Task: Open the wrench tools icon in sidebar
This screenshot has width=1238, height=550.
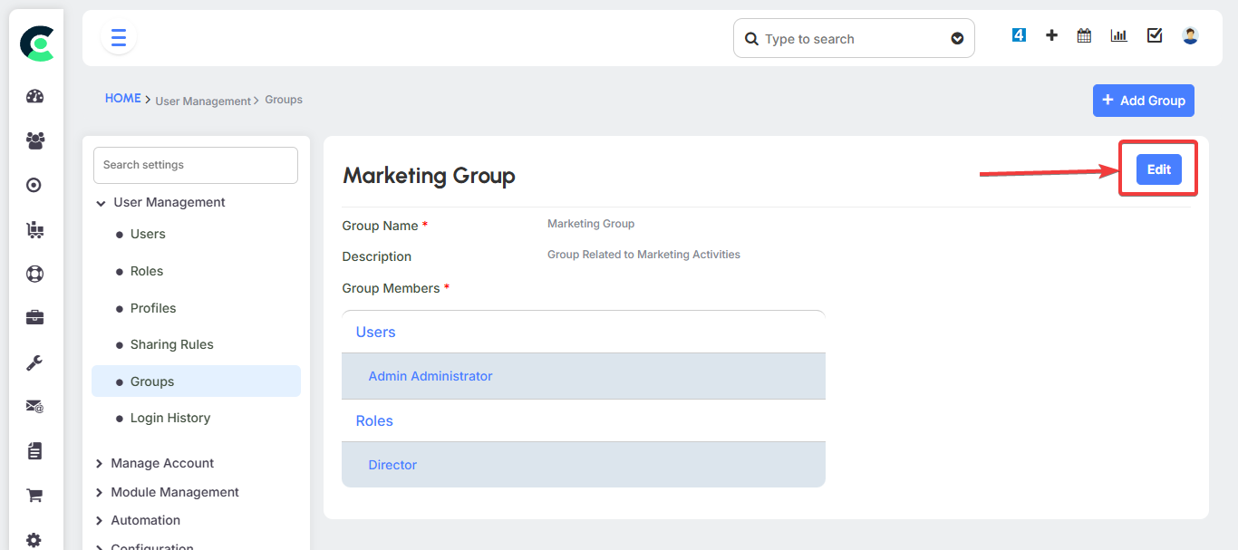Action: [34, 362]
